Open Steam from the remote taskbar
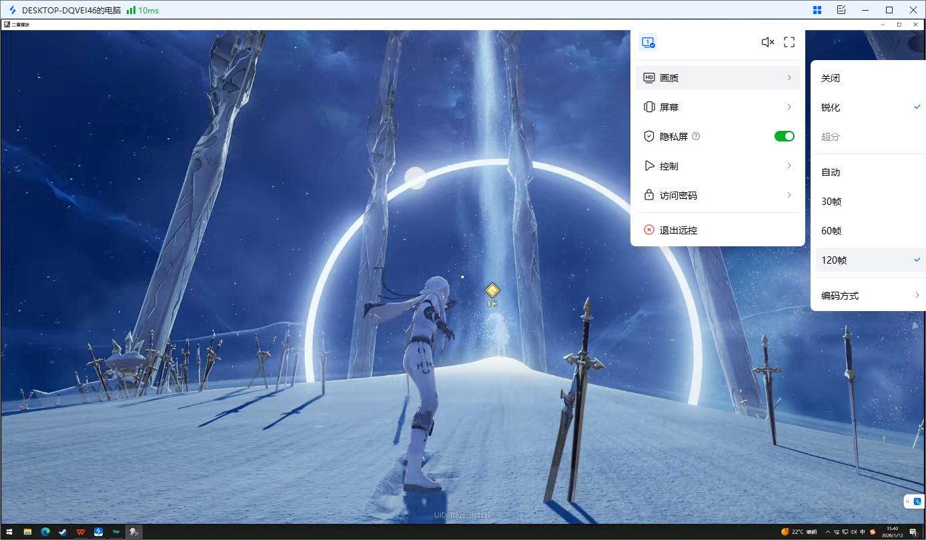This screenshot has height=540, width=926. (63, 532)
